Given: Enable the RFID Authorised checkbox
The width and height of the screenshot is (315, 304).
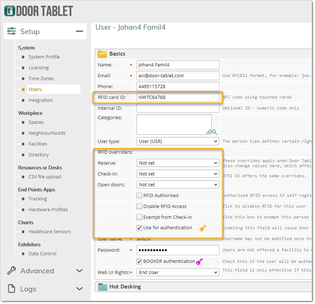Looking at the screenshot, I should [139, 195].
